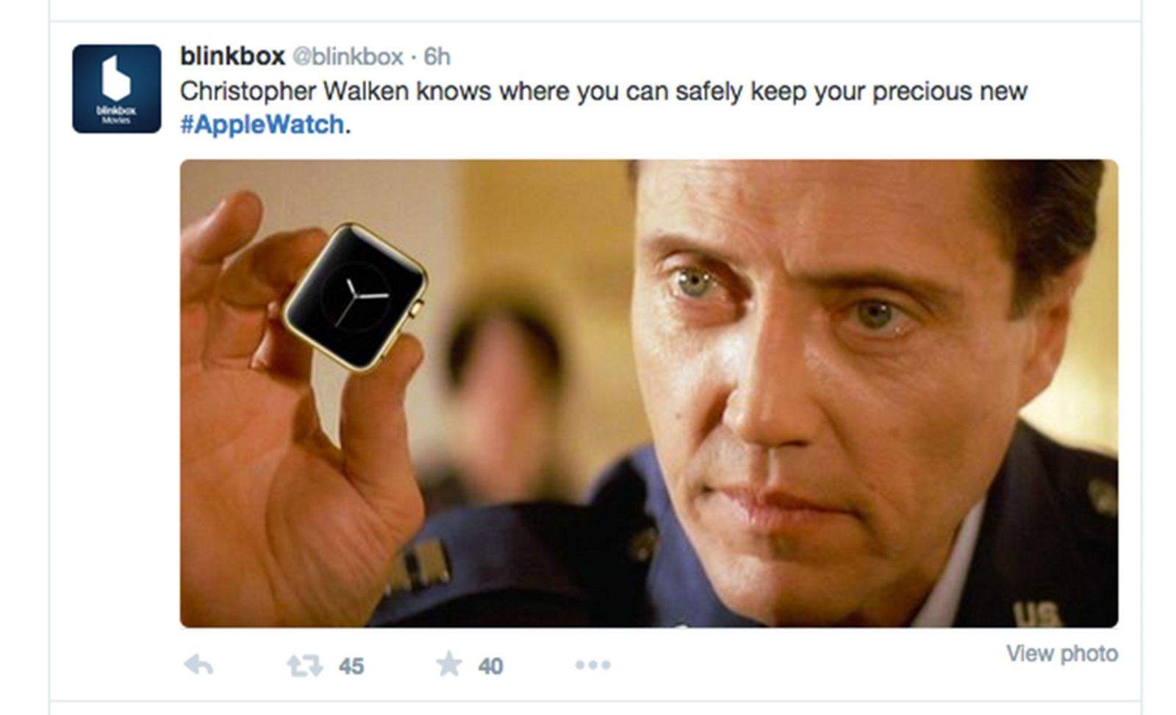The width and height of the screenshot is (1176, 715).
Task: Click the reply arrow icon
Action: point(198,665)
